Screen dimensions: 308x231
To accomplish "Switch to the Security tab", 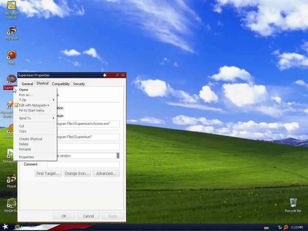I will click(79, 84).
